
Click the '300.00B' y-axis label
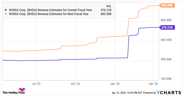[166, 40]
